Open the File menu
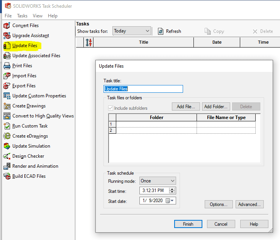The height and width of the screenshot is (240, 280). pos(8,16)
